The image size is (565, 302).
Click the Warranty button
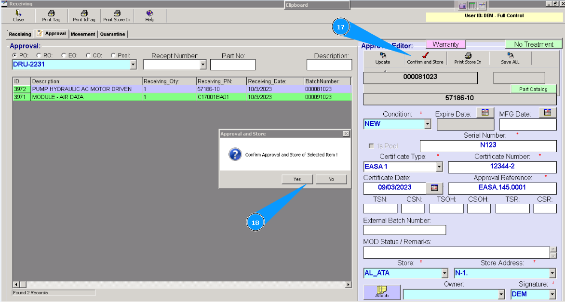[x=446, y=44]
